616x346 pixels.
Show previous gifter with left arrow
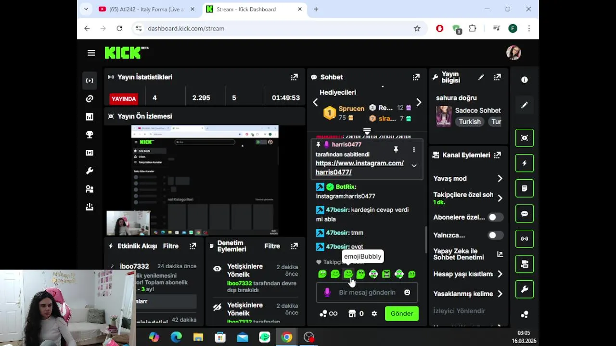tap(315, 102)
